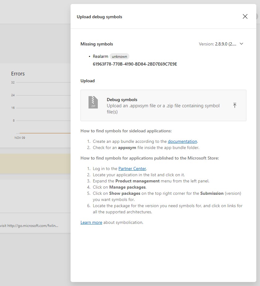Click the yellow notification banner behind the dialog

(x=34, y=164)
